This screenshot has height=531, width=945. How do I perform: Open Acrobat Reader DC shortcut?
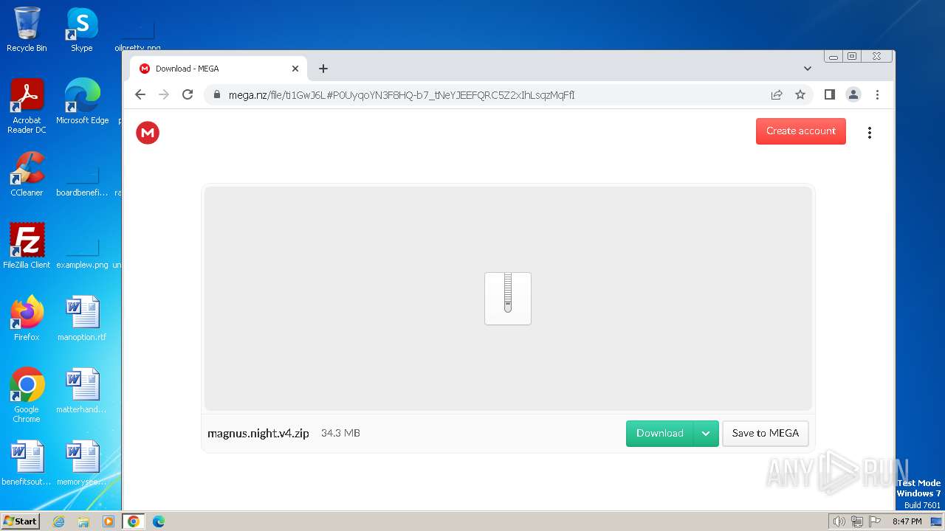pos(27,106)
